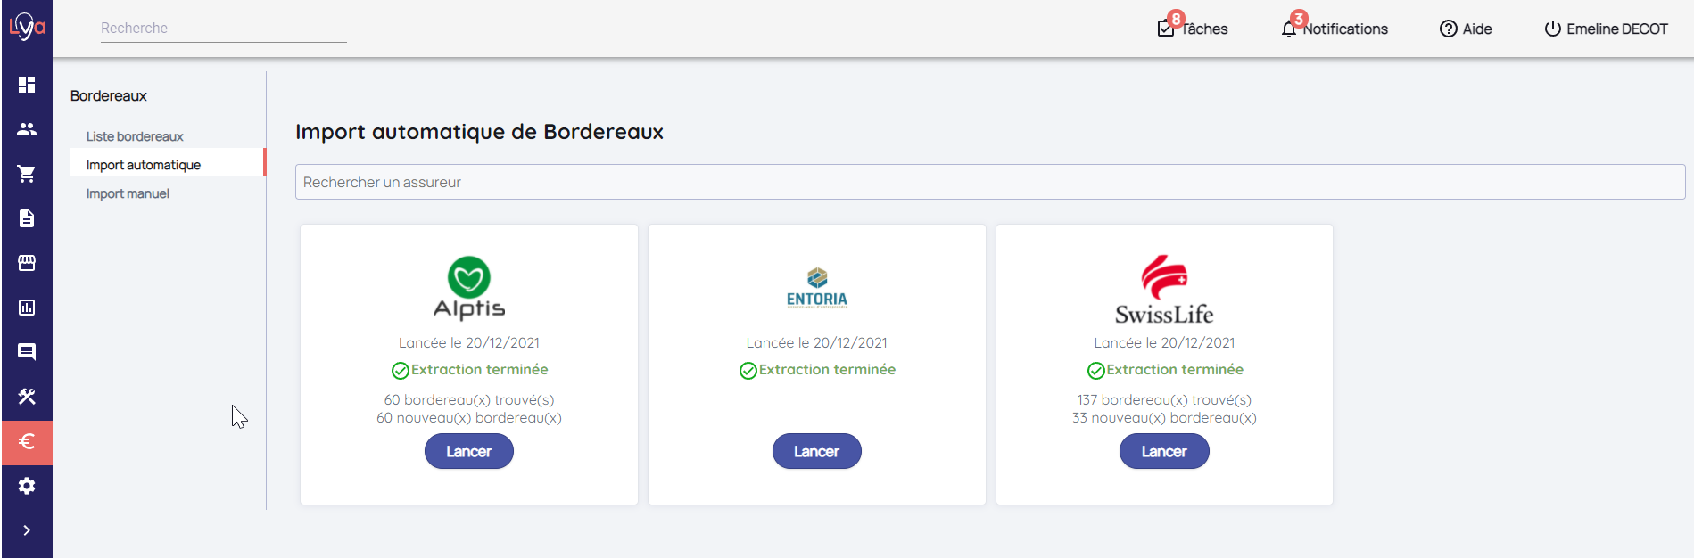Click the Rechercher un assureur field
1694x558 pixels.
coord(990,182)
